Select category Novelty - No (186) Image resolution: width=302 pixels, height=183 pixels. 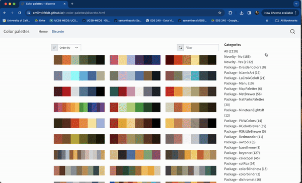tap(237, 57)
